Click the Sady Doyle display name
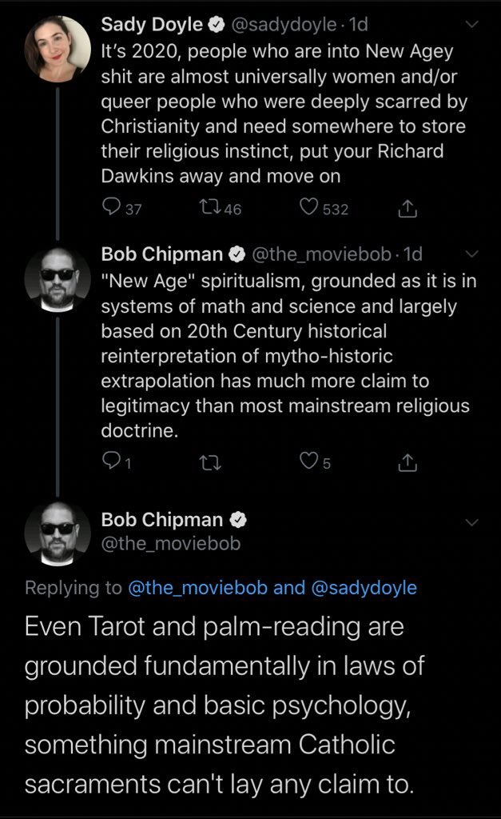This screenshot has height=819, width=501. [152, 25]
